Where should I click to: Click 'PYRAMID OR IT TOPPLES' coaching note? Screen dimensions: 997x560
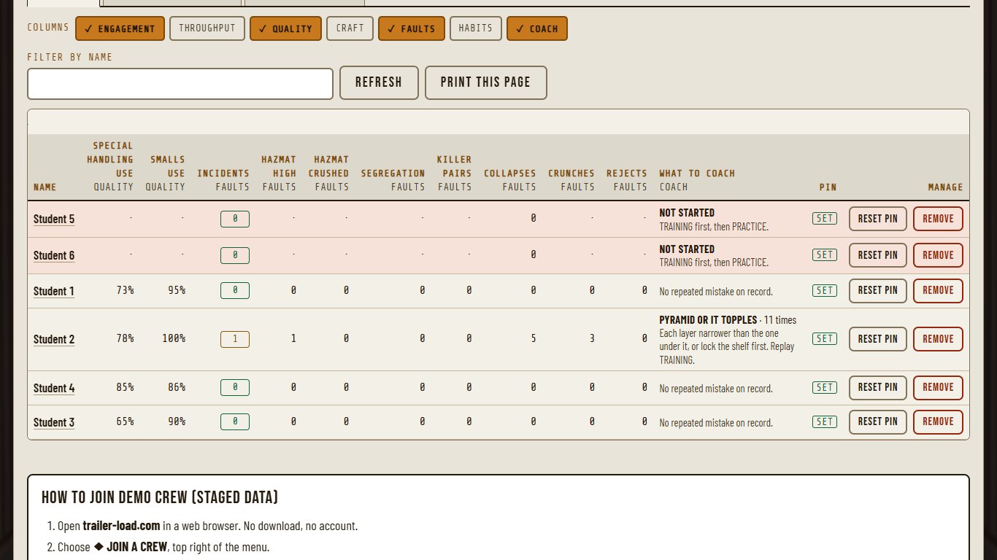[x=708, y=320]
